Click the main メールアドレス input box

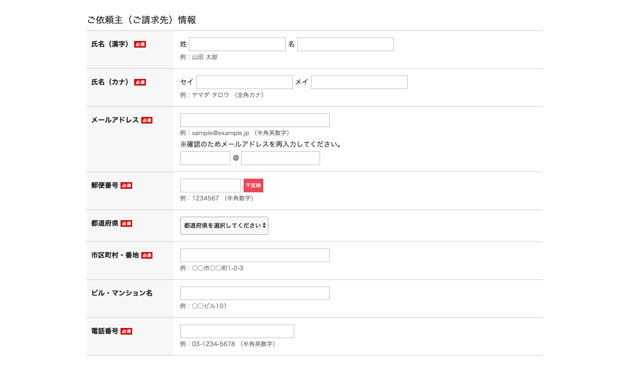tap(255, 120)
